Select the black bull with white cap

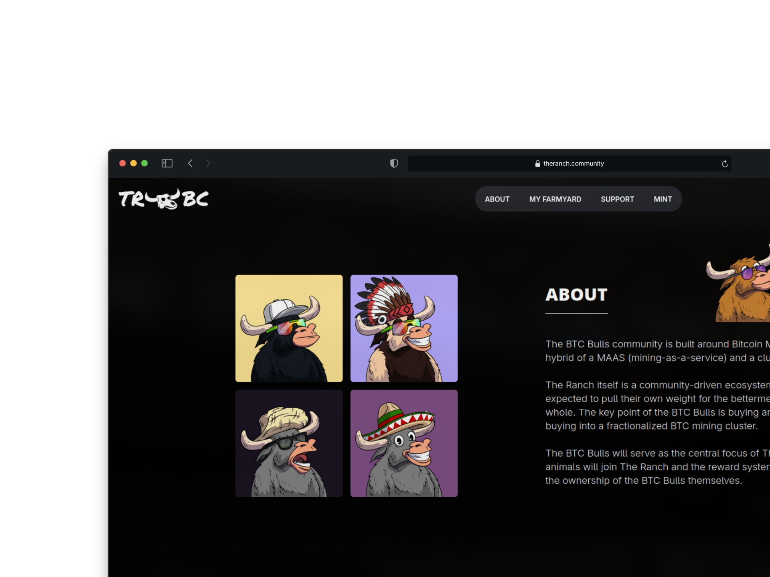(x=289, y=328)
